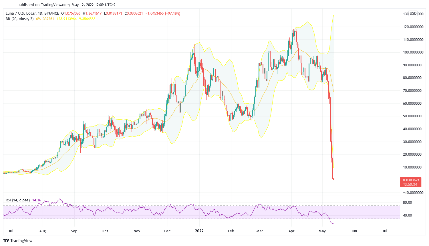The height and width of the screenshot is (246, 429).
Task: Click the Mar label on time axis
Action: [x=260, y=231]
